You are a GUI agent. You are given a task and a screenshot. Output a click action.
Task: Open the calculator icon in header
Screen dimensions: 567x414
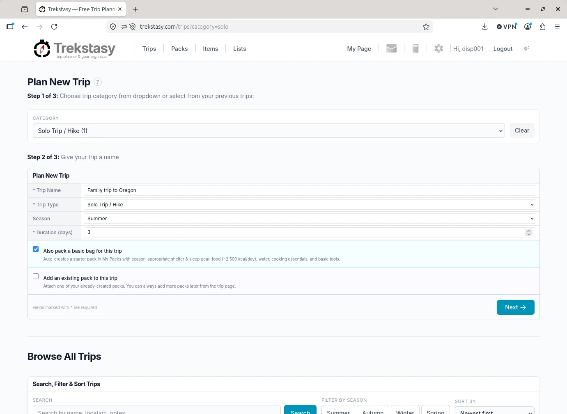415,48
